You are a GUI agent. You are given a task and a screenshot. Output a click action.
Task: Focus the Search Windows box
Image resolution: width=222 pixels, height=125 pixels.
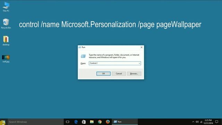pyautogui.click(x=36, y=122)
